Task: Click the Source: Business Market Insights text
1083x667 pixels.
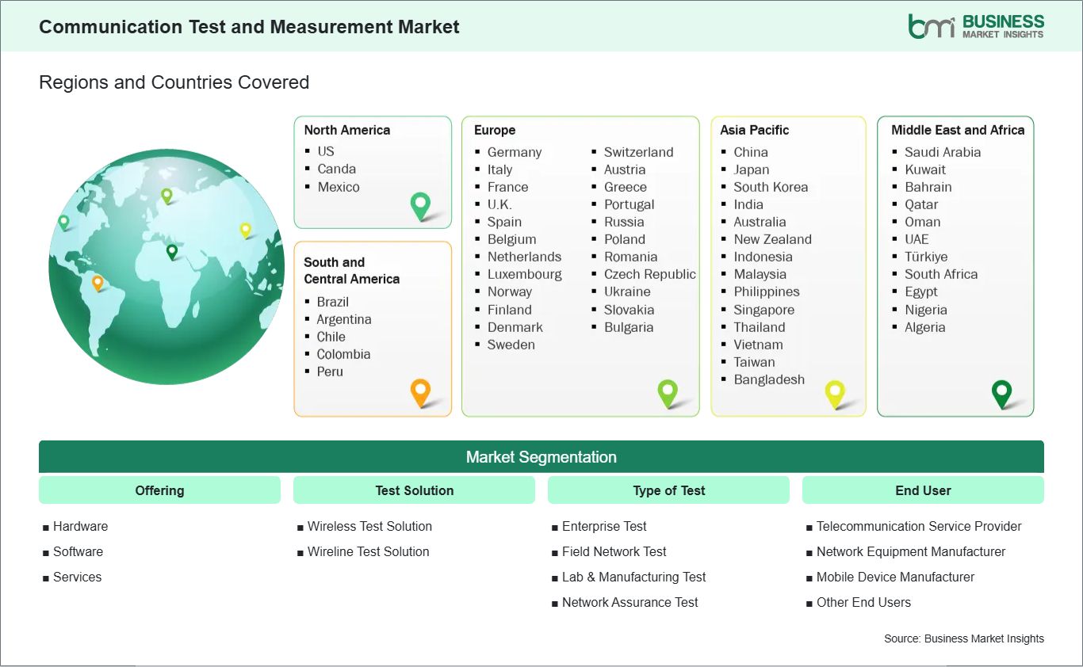Action: 964,638
